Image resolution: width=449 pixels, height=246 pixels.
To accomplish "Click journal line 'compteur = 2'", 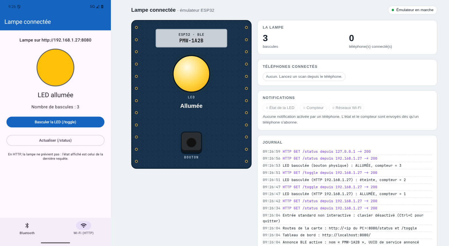I will click(x=347, y=180).
